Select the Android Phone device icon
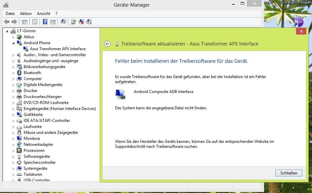This screenshot has width=312, height=193. tap(19, 43)
